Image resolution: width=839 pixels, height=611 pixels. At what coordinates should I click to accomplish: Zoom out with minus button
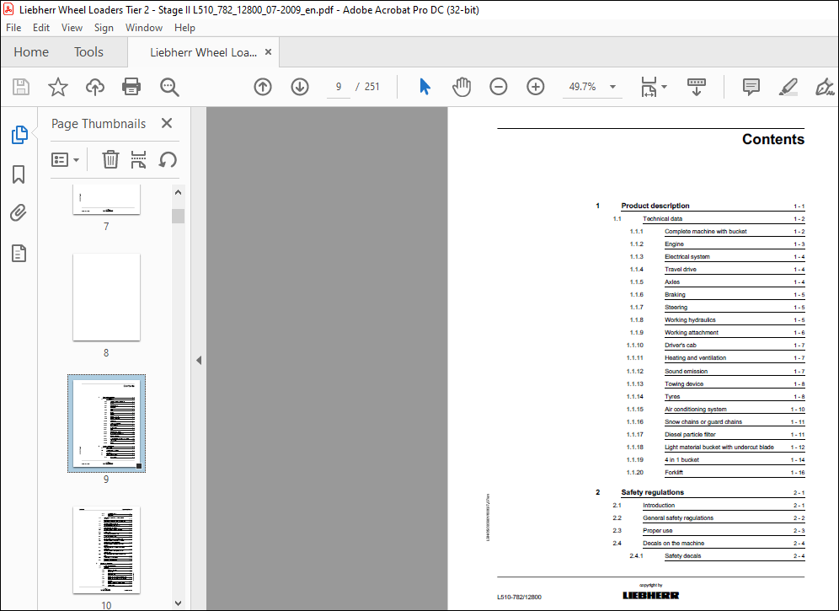tap(498, 87)
